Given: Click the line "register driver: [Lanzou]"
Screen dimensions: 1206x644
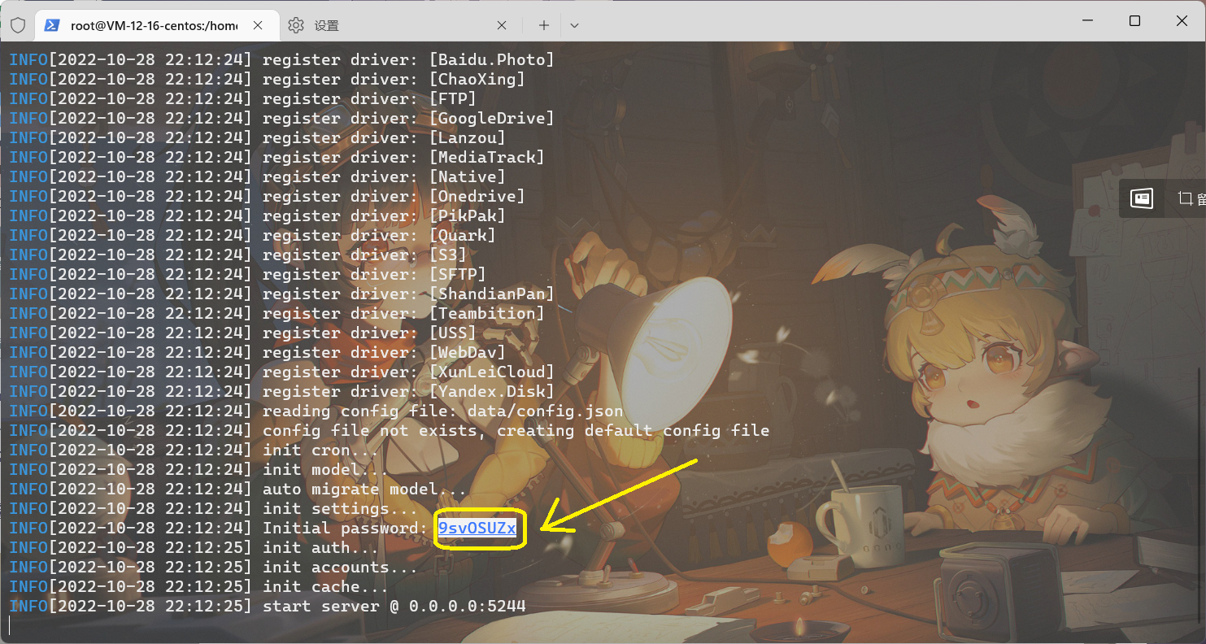Looking at the screenshot, I should point(385,138).
